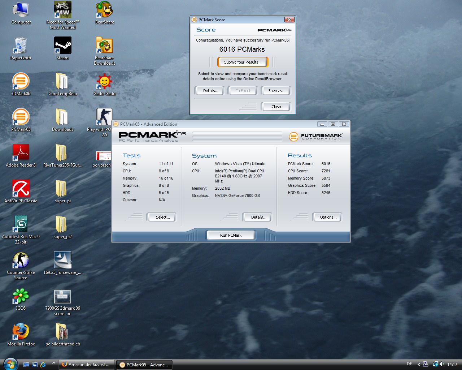Viewport: 462px width, 370px height.
Task: Open the super_pi2 folder
Action: coord(62,227)
